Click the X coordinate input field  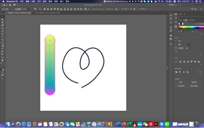coord(96,9)
